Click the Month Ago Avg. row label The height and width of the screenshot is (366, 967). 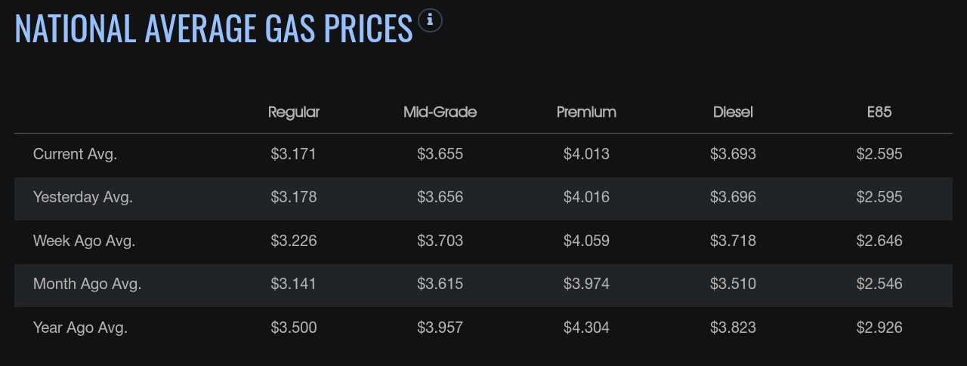pyautogui.click(x=88, y=284)
